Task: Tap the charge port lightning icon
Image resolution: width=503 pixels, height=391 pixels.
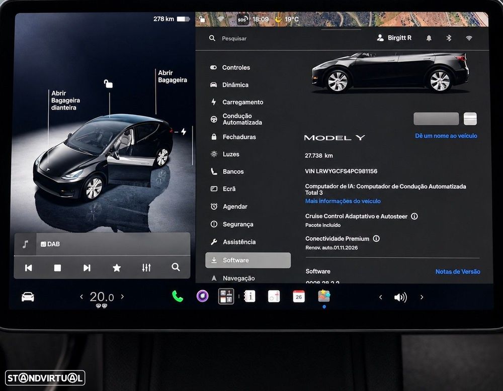Action: [x=184, y=131]
